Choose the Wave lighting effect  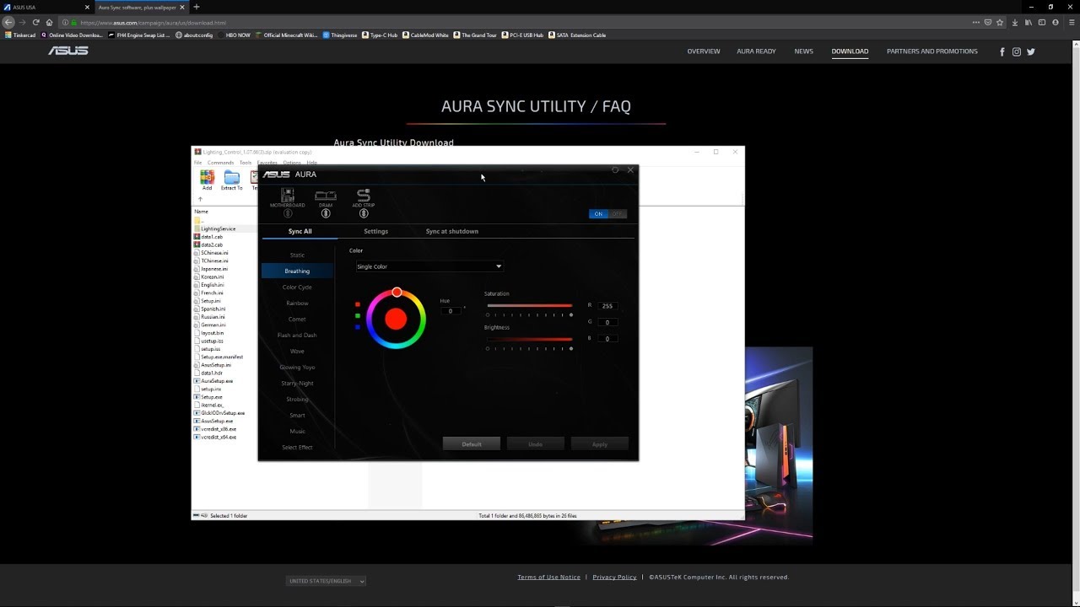(x=297, y=351)
